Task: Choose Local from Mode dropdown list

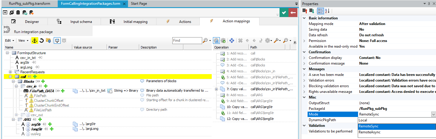Action: click(x=397, y=120)
